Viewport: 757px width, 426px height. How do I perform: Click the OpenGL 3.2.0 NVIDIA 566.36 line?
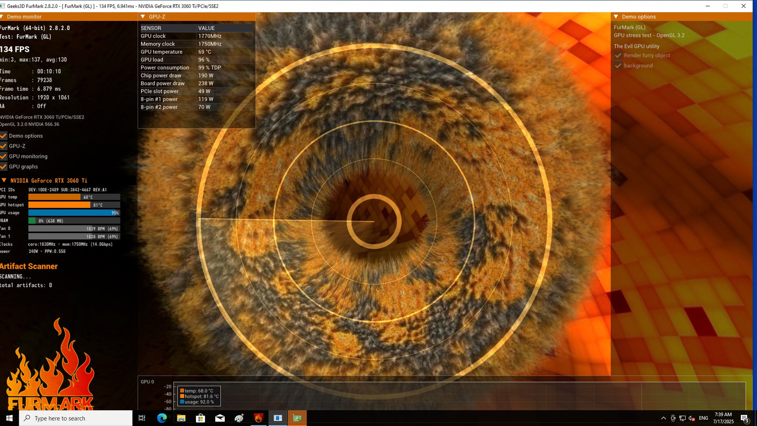click(x=29, y=124)
